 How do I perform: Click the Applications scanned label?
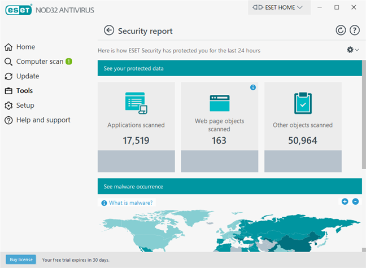136,125
